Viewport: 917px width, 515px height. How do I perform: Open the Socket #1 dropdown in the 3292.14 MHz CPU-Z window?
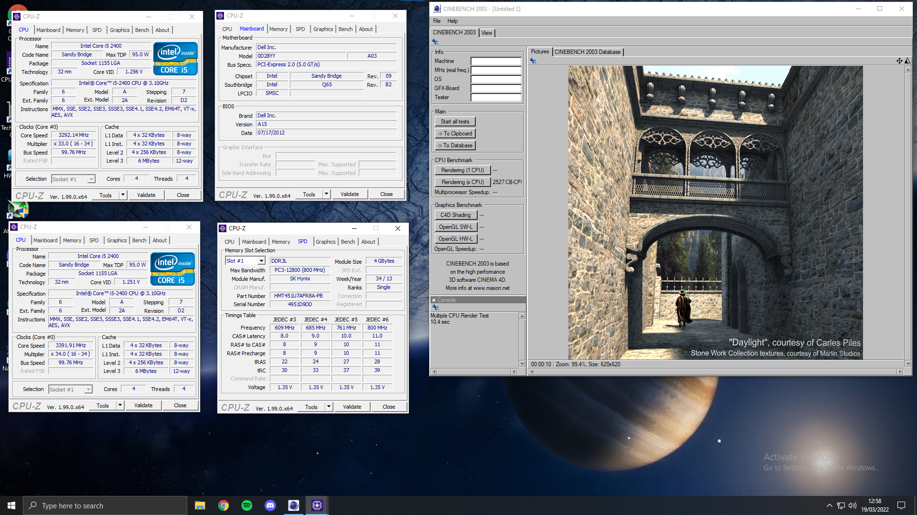click(x=91, y=179)
